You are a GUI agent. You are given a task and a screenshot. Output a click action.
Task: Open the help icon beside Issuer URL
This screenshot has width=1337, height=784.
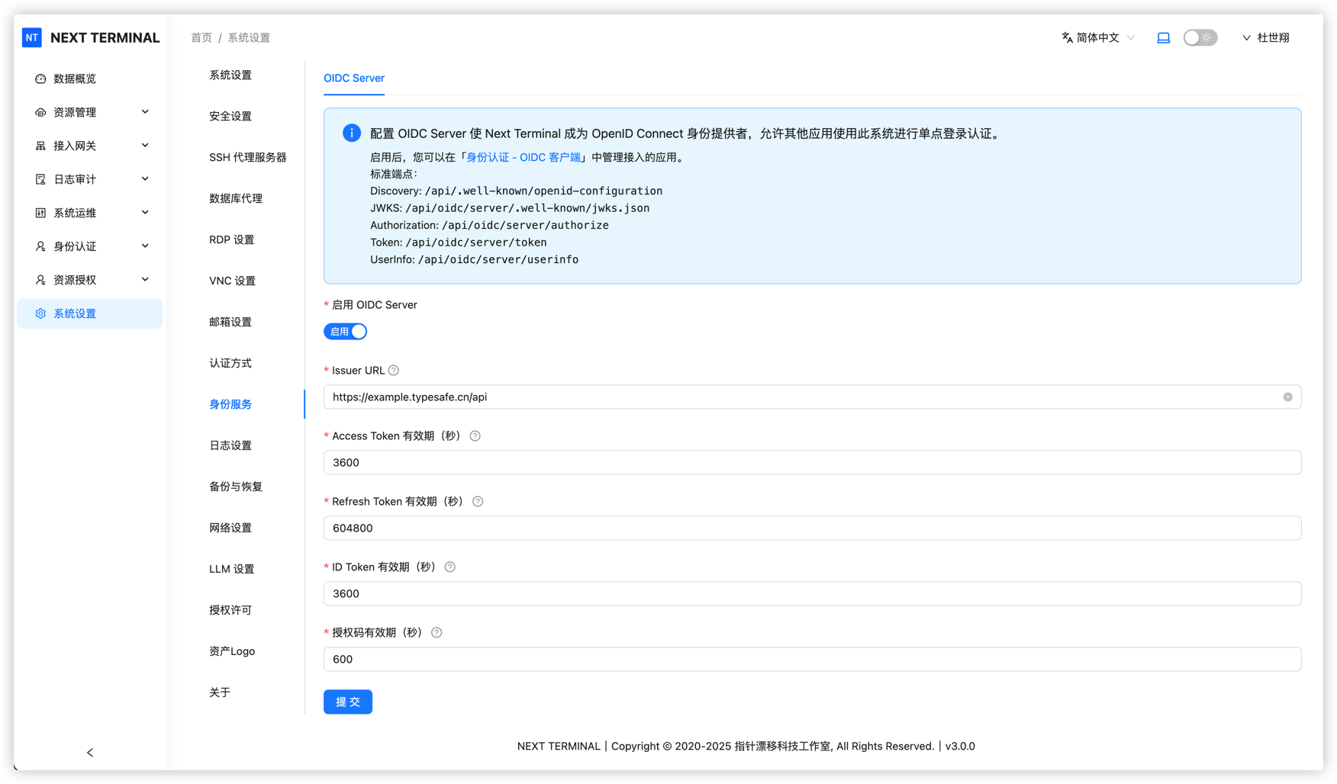click(x=393, y=370)
